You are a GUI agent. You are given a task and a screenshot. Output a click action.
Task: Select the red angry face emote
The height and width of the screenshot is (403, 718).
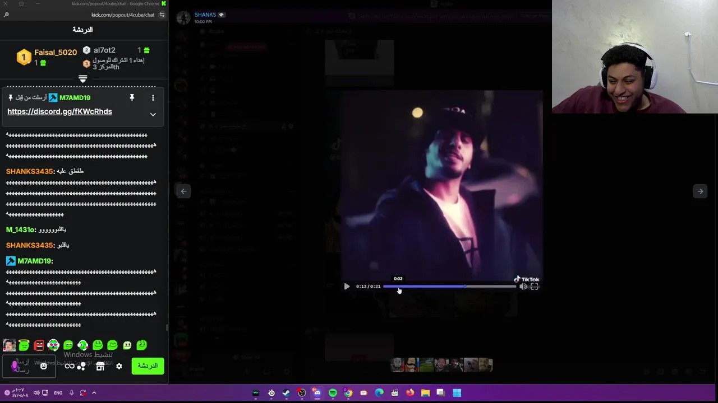coord(39,345)
